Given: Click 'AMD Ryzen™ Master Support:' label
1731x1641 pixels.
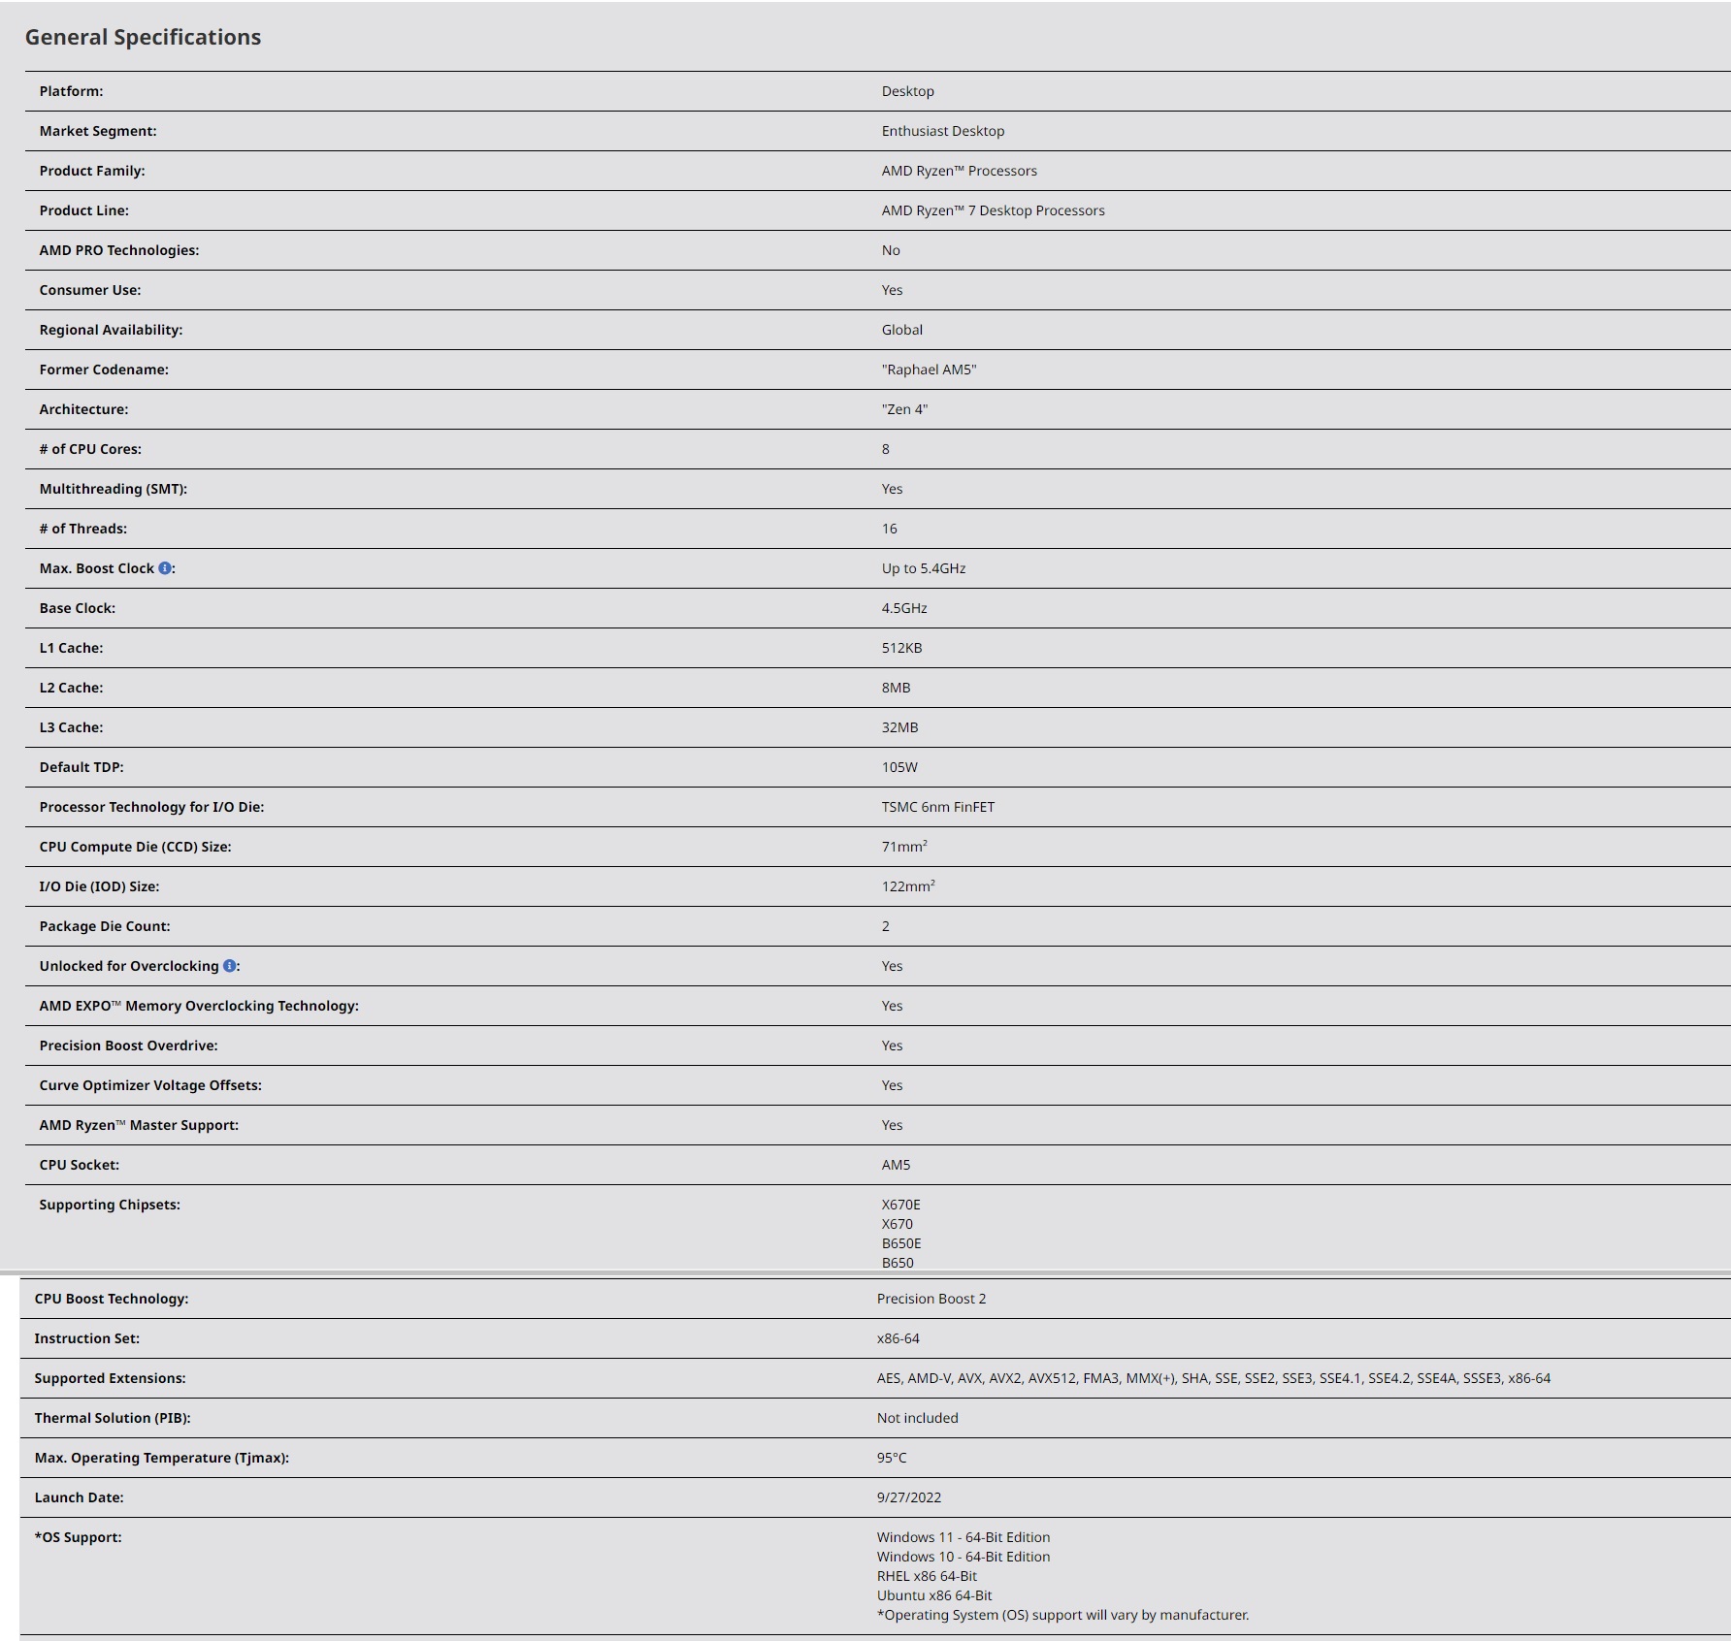Looking at the screenshot, I should (x=139, y=1125).
